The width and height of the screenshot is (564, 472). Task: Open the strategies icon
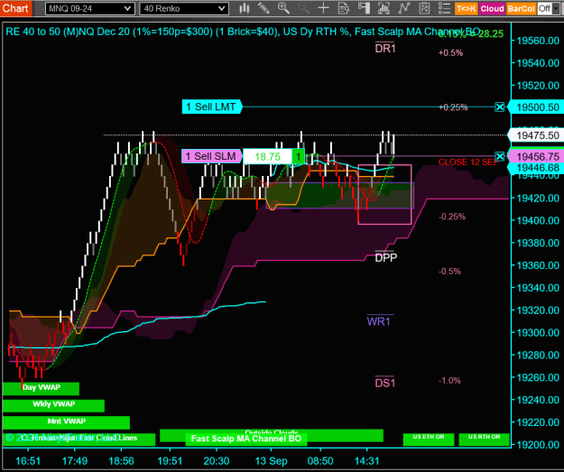pos(404,8)
